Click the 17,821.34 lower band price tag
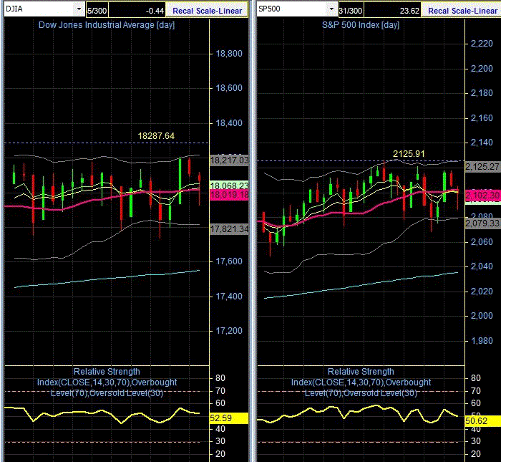This screenshot has width=506, height=462. (230, 229)
